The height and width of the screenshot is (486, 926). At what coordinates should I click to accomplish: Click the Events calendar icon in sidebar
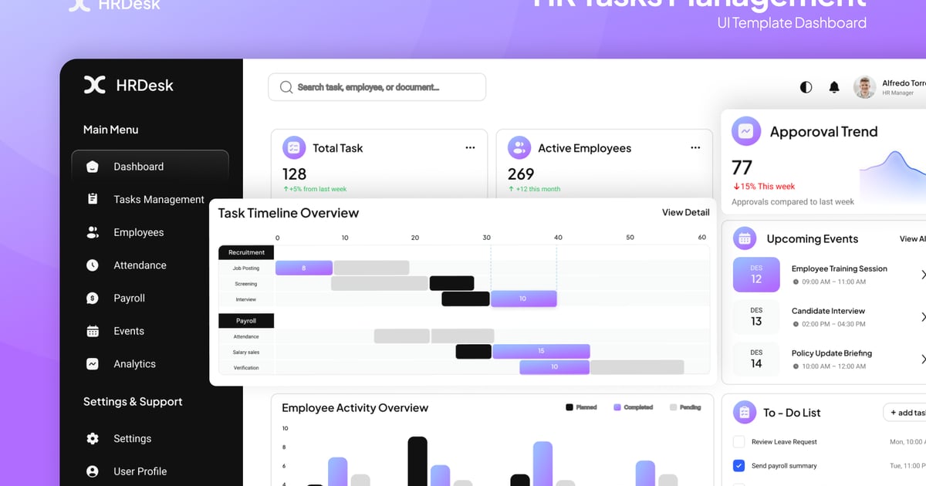click(93, 331)
